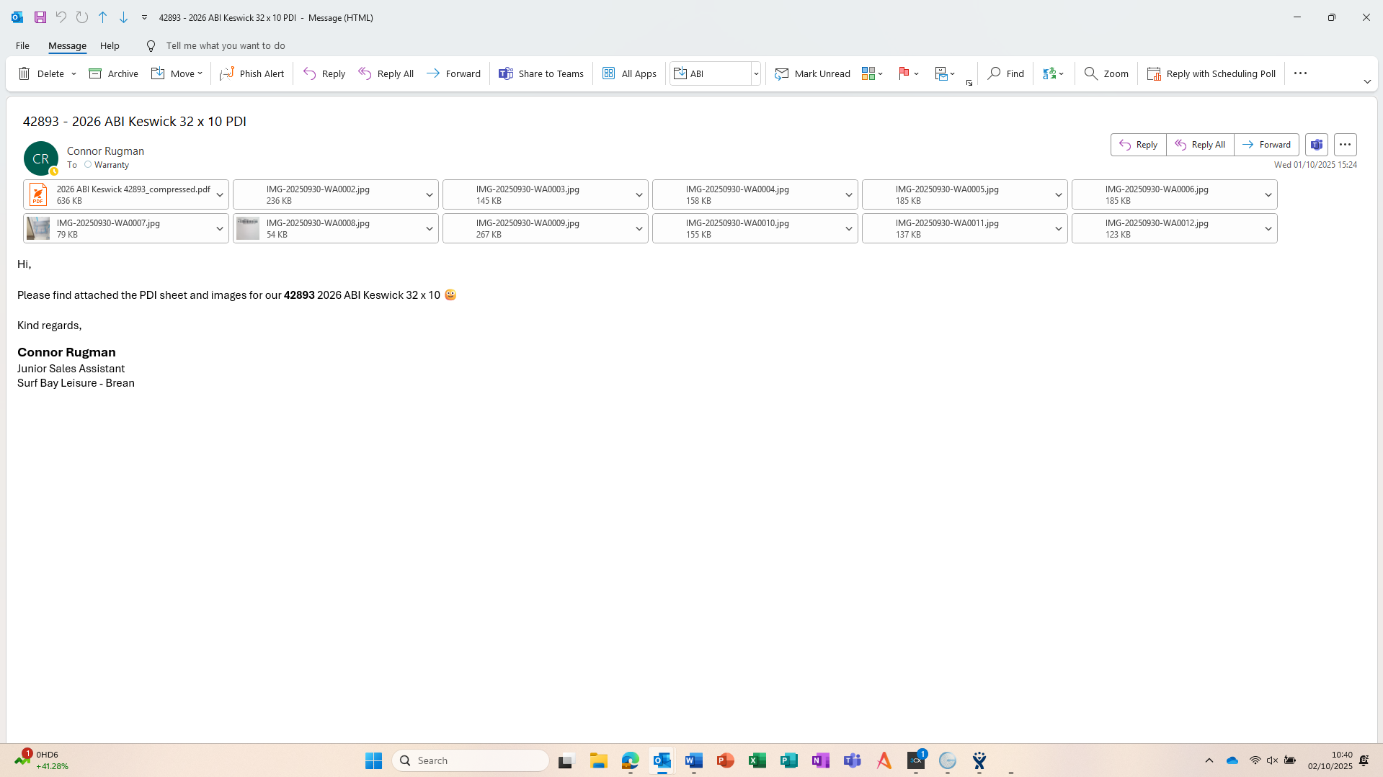The width and height of the screenshot is (1383, 777).
Task: Click Reply All in message header
Action: click(1200, 145)
